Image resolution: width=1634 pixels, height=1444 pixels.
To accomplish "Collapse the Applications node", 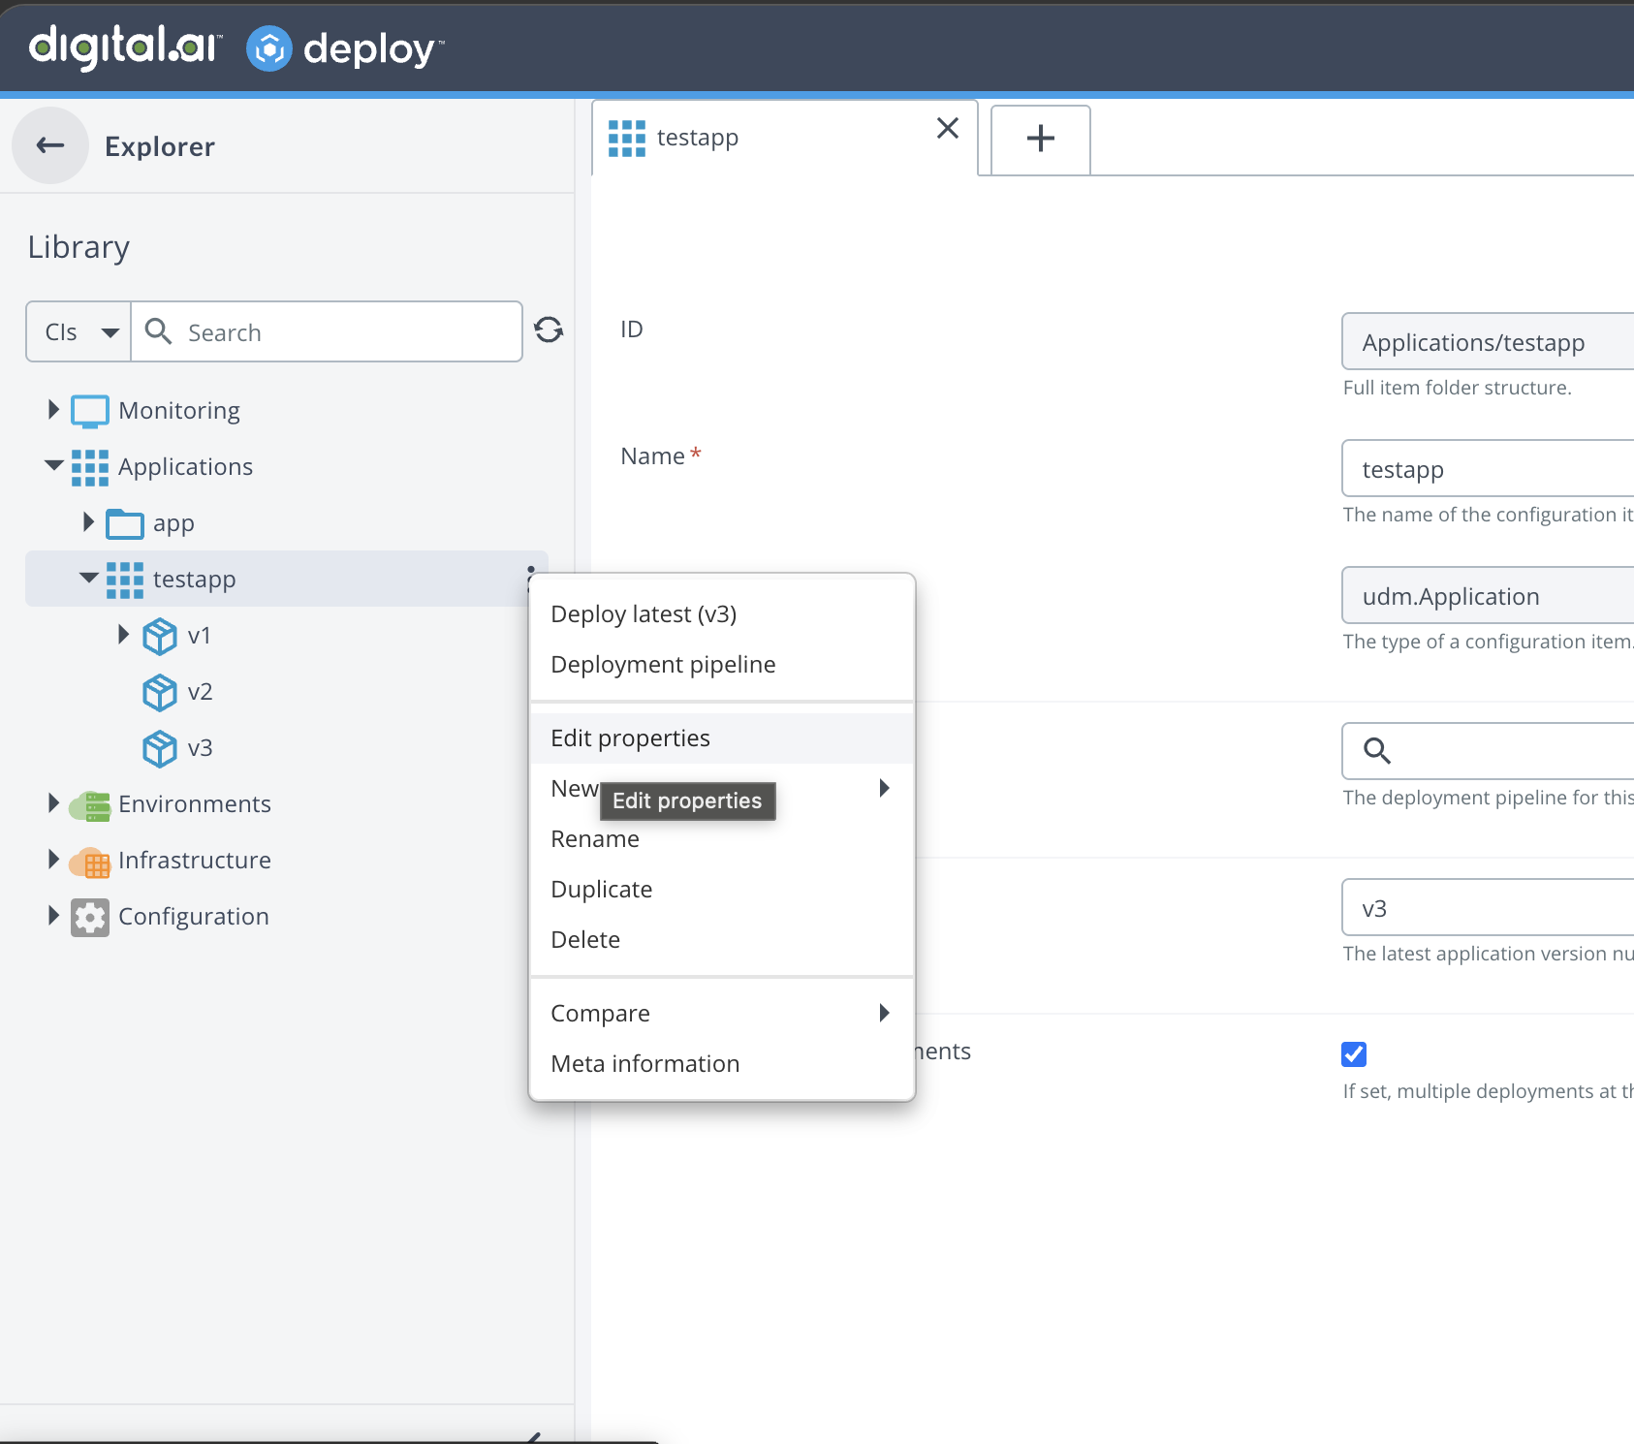I will click(54, 466).
